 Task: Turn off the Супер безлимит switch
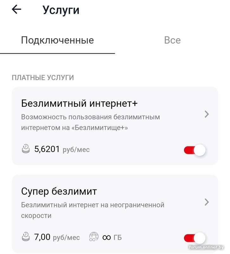(x=195, y=238)
